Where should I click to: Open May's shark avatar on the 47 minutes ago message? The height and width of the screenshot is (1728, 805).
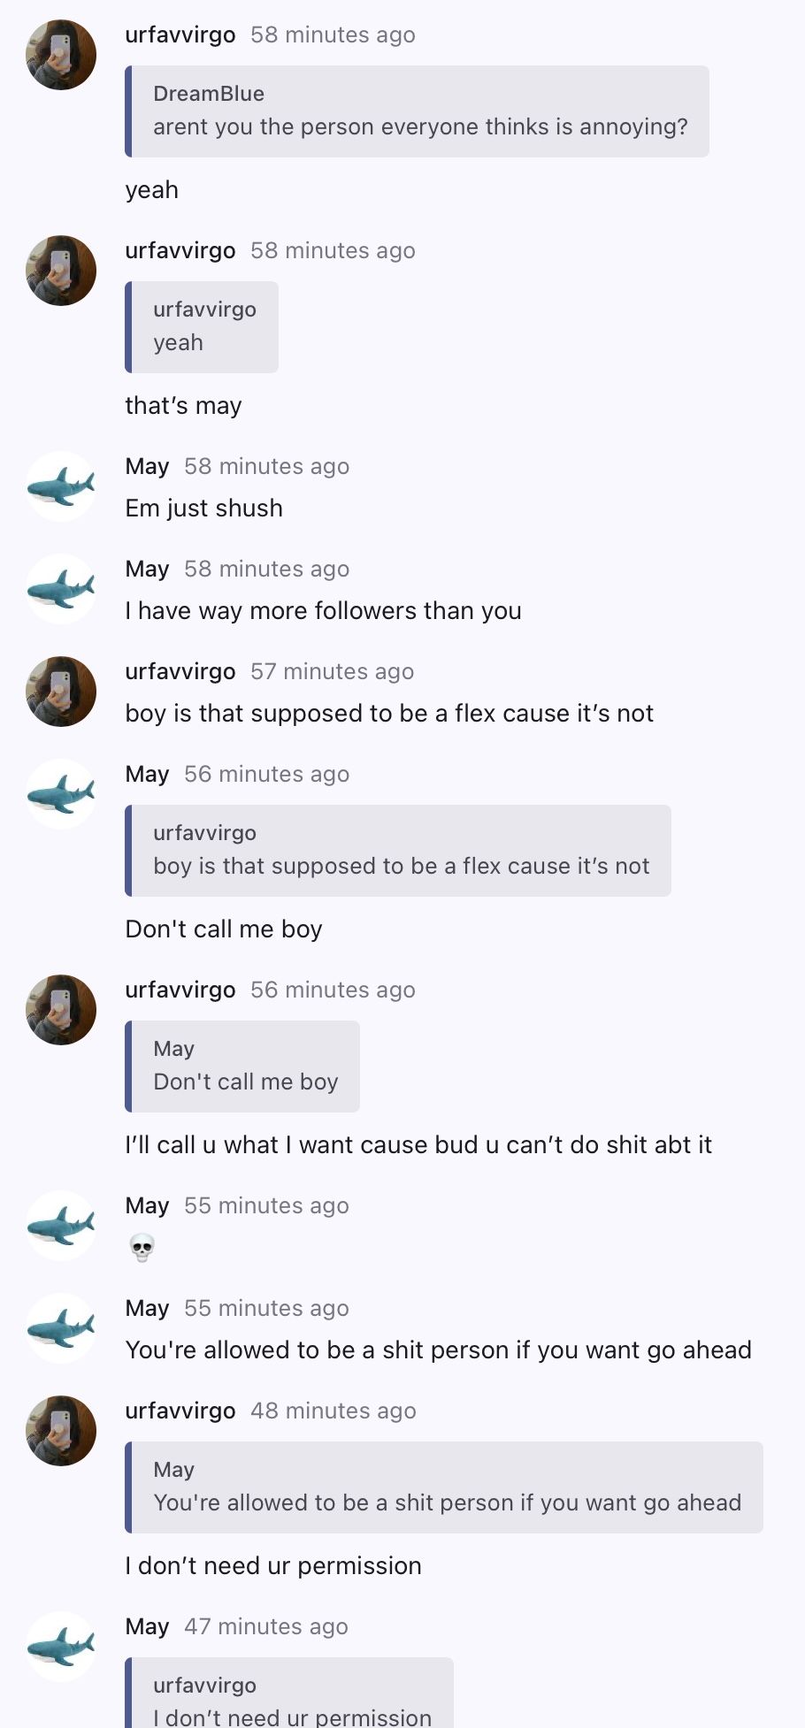pyautogui.click(x=61, y=1647)
